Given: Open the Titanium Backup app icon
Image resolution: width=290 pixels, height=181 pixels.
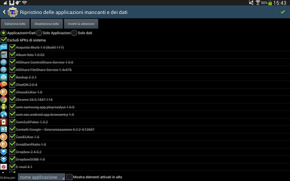Looking at the screenshot, I should tap(13, 12).
